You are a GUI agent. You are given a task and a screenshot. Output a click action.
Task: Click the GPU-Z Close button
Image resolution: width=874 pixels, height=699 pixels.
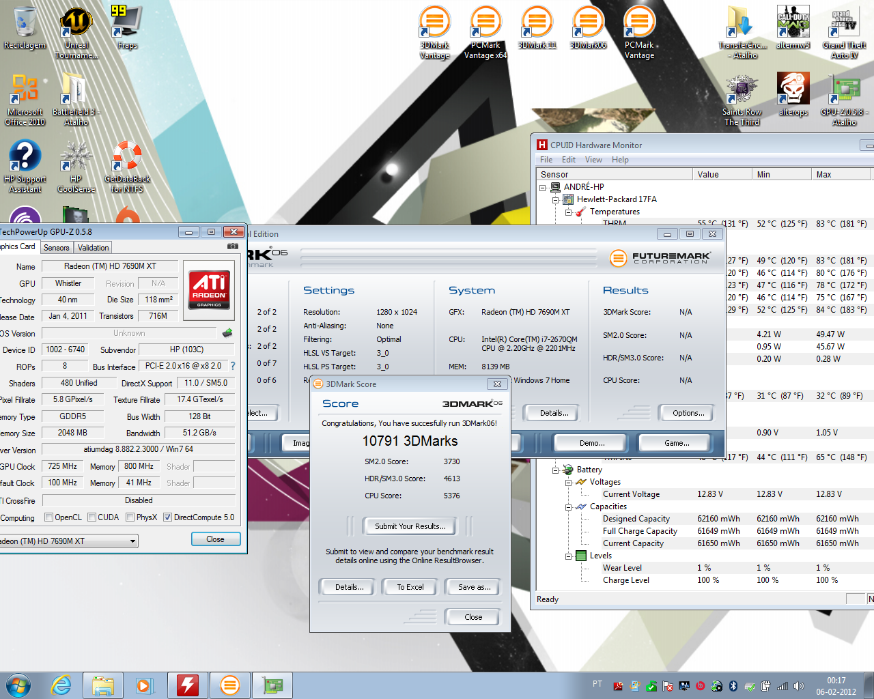click(x=216, y=539)
